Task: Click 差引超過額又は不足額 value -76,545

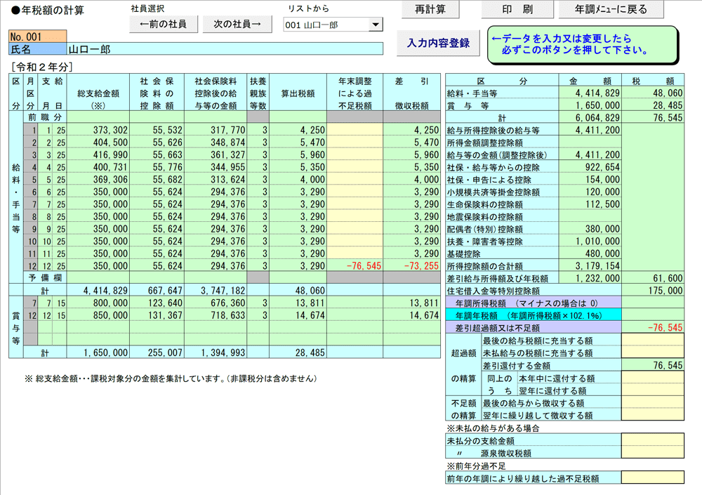Action: point(653,327)
